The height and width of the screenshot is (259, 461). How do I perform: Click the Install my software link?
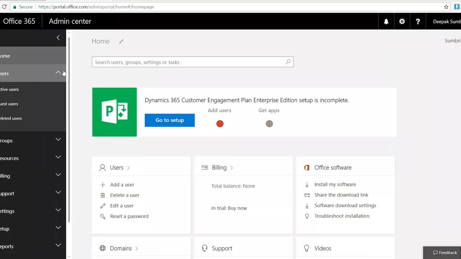coord(335,184)
